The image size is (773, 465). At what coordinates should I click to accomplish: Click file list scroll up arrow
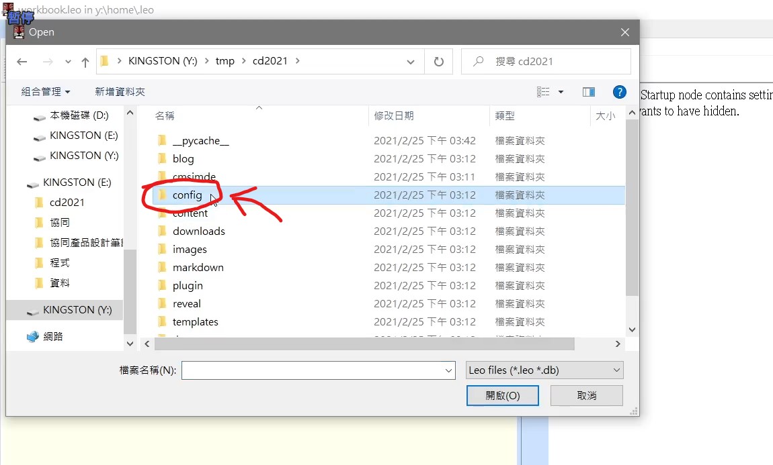click(632, 113)
